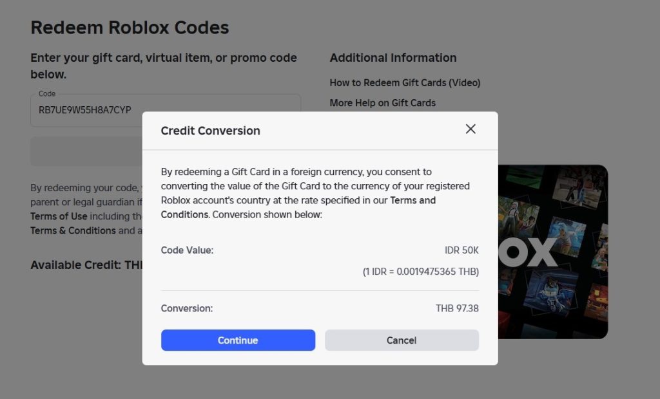Click the Credit Conversion dialog title

(x=210, y=131)
